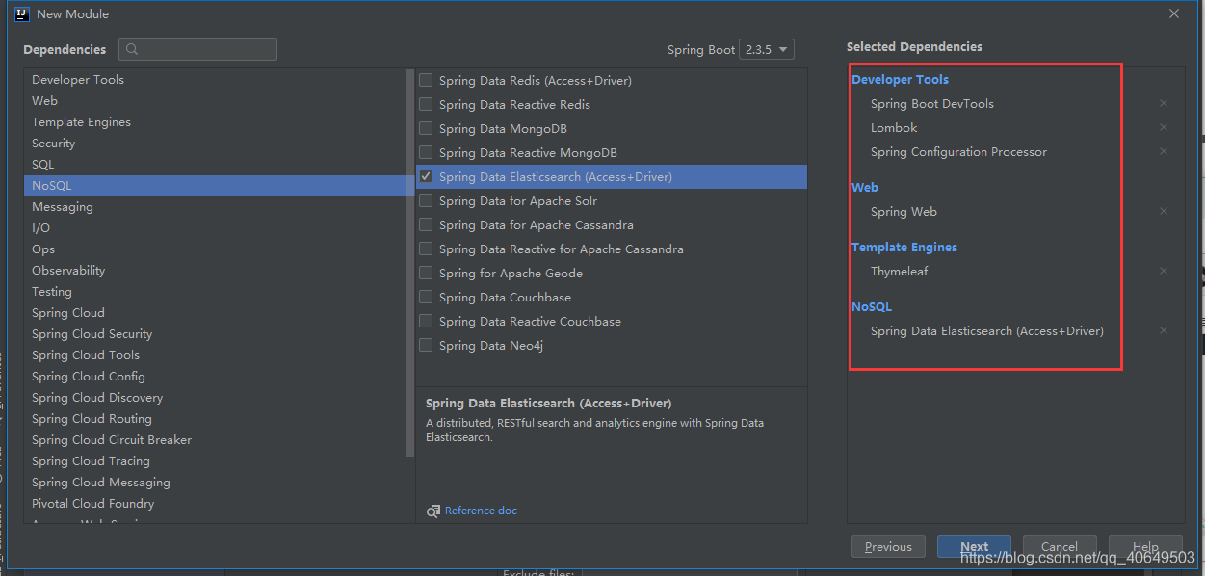
Task: Open the Spring Cloud Discovery category
Action: coord(216,397)
